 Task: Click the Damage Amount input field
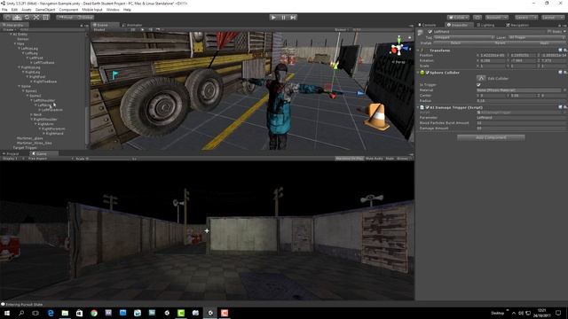(x=521, y=128)
